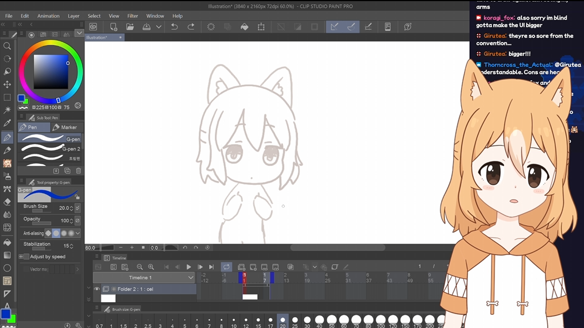The image size is (584, 328).
Task: Select the Rotate view tool
Action: coord(7,59)
